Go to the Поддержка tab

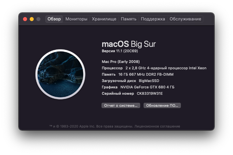tap(153, 19)
